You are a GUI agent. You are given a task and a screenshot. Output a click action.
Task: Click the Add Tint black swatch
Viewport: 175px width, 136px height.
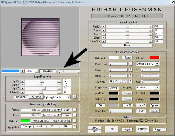114,93
